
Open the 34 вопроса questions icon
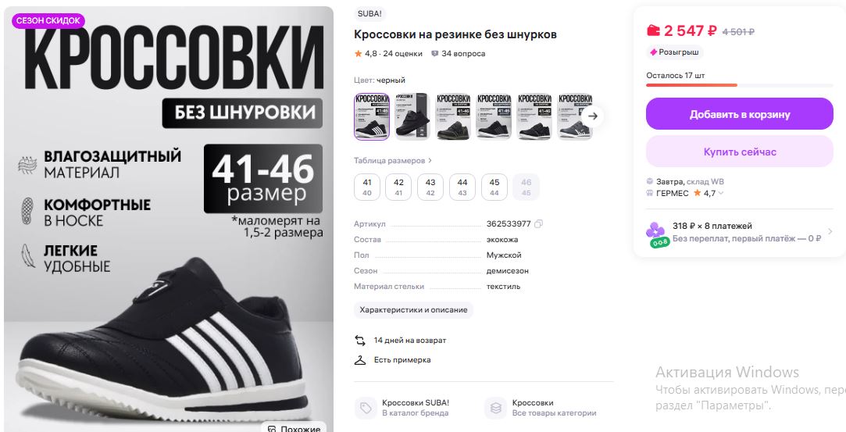(434, 54)
